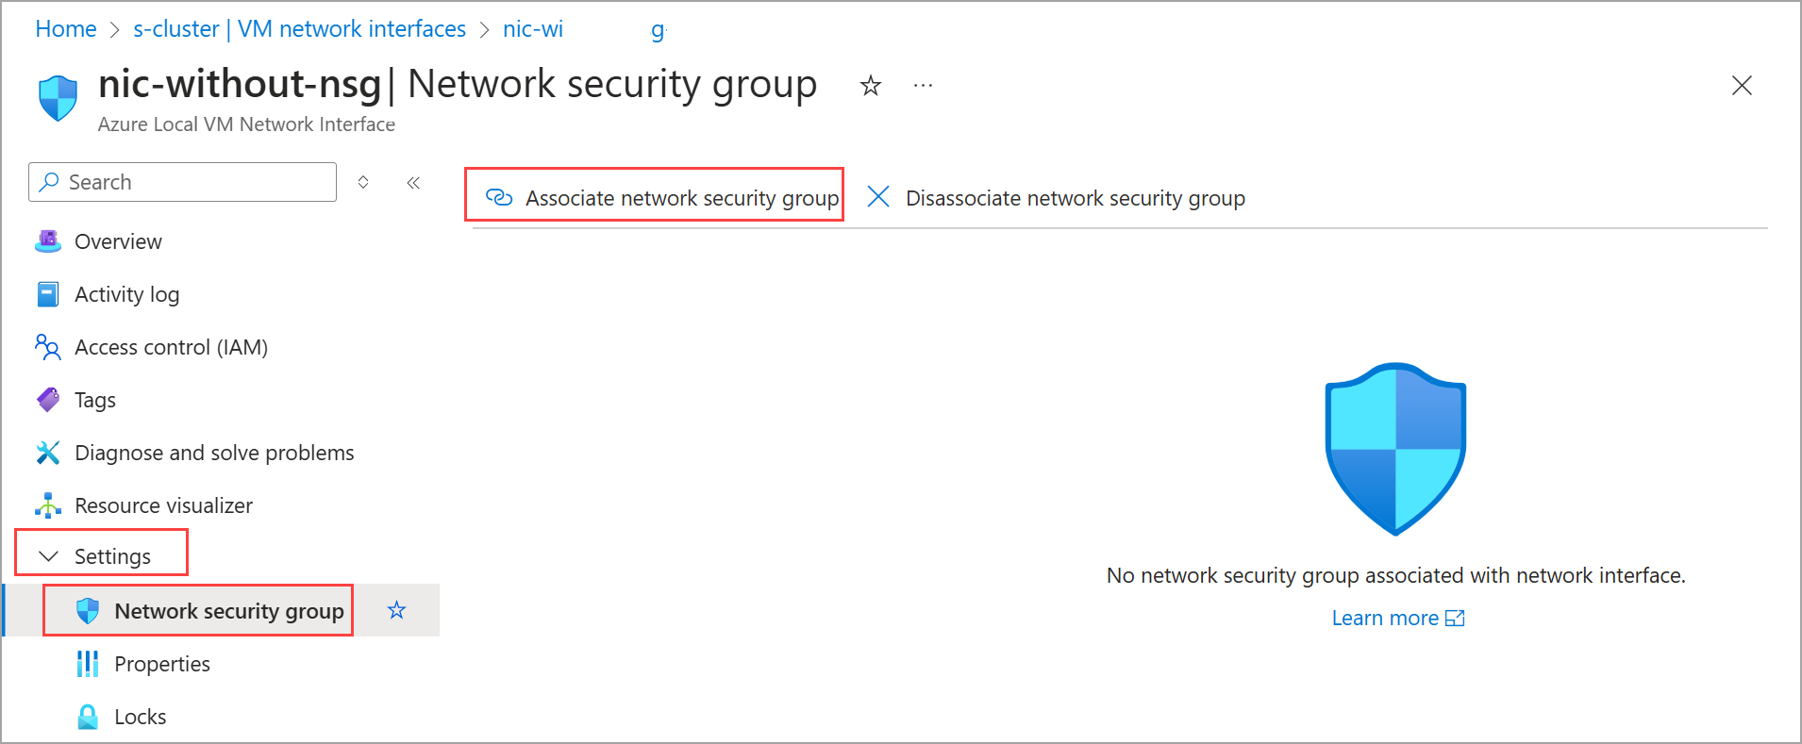Click Associate network security group
This screenshot has width=1802, height=744.
pos(662,198)
